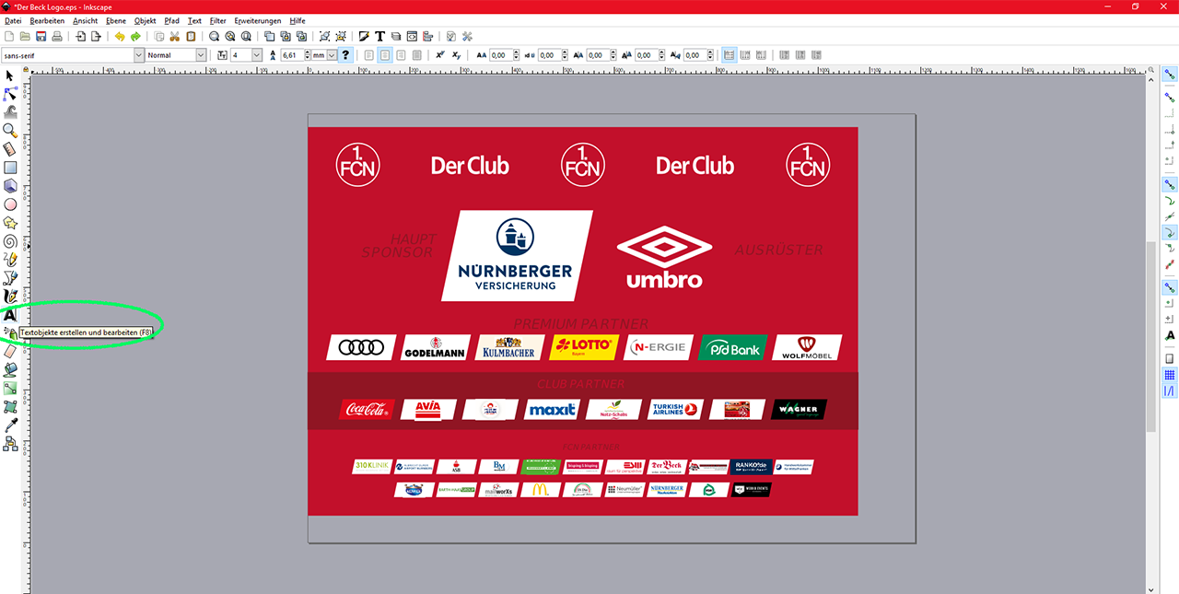Image resolution: width=1179 pixels, height=594 pixels.
Task: Select the Rectangle tool
Action: click(10, 168)
